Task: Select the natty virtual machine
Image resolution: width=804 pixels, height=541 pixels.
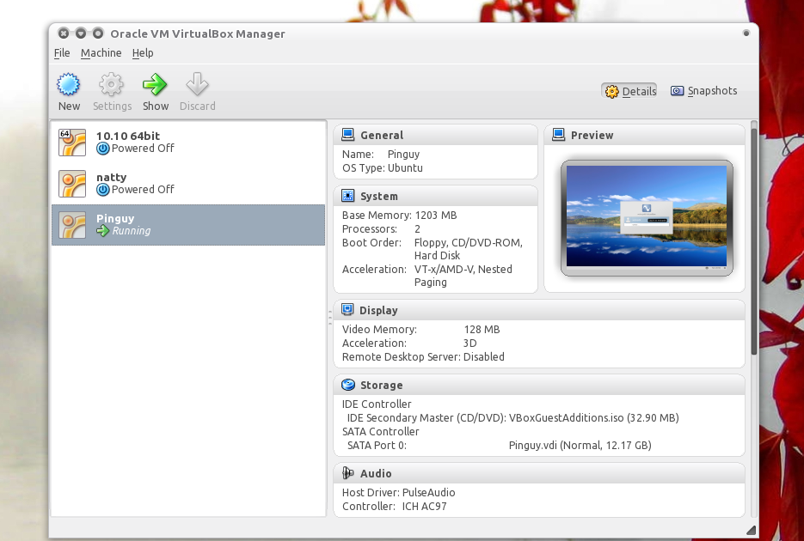Action: [x=188, y=184]
